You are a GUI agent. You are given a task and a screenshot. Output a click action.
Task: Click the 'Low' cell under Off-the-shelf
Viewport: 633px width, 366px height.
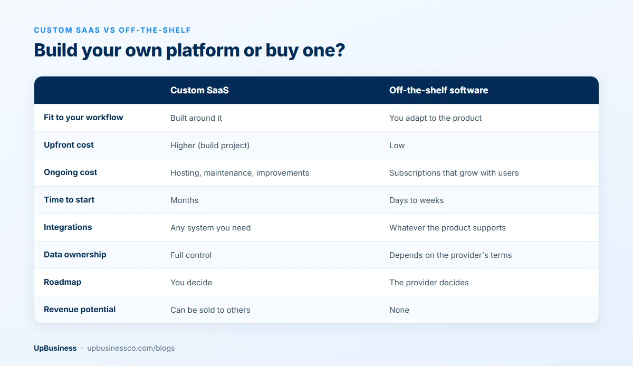click(397, 146)
